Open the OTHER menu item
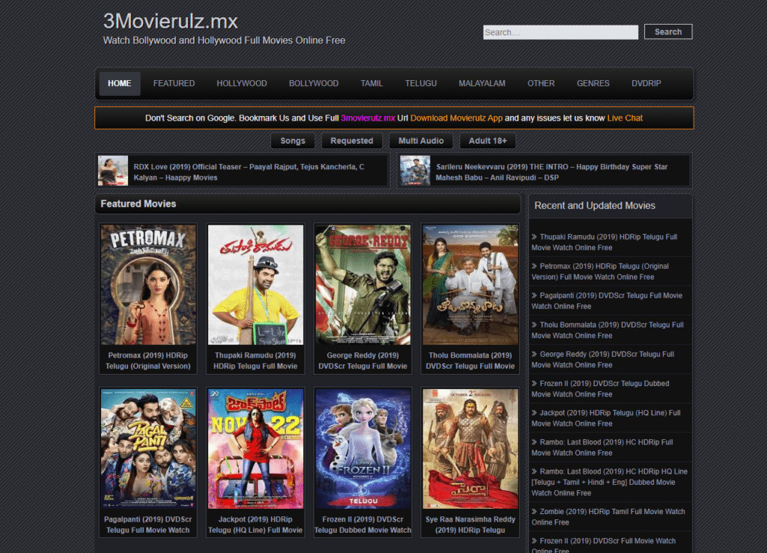The width and height of the screenshot is (767, 553). point(541,84)
